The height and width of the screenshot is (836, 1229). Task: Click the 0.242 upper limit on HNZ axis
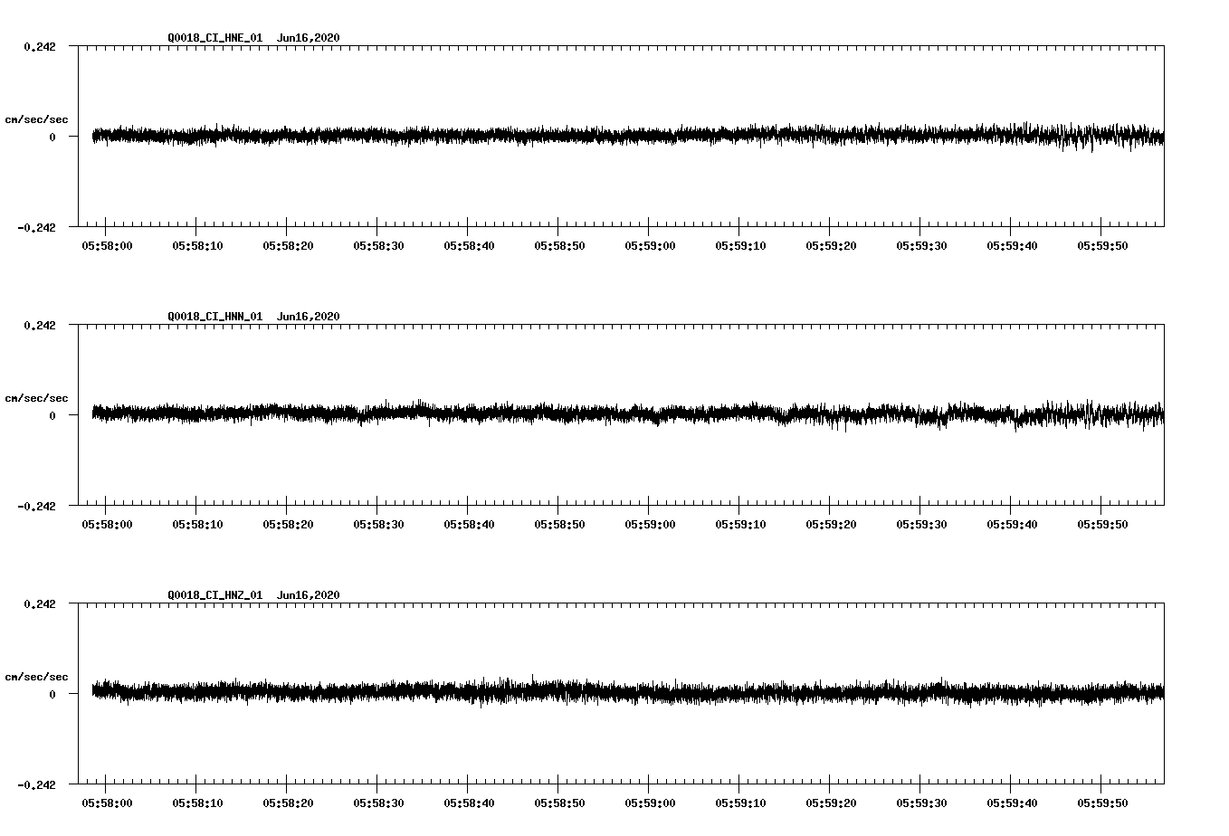40,603
